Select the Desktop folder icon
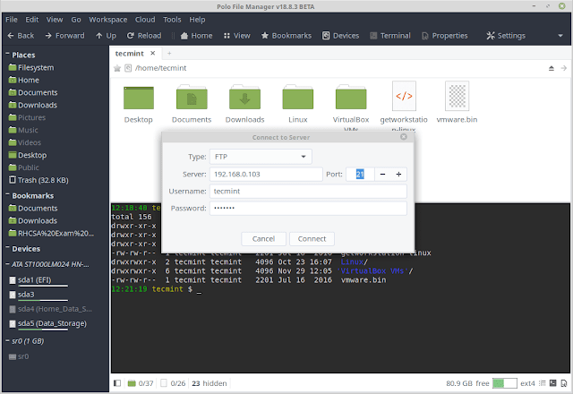The height and width of the screenshot is (394, 573). tap(139, 98)
